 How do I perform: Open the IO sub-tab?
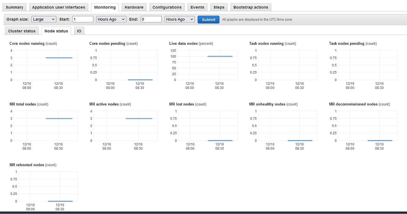click(x=79, y=31)
